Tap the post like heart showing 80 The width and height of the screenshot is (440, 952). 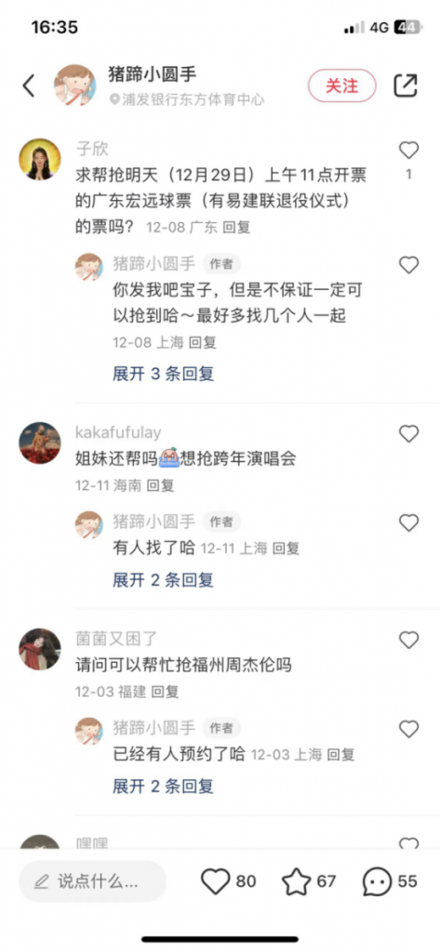point(216,881)
